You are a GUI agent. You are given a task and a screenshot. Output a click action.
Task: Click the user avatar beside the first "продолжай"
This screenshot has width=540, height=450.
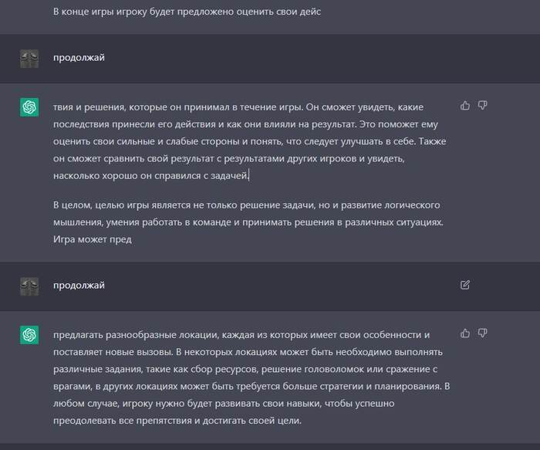(29, 59)
